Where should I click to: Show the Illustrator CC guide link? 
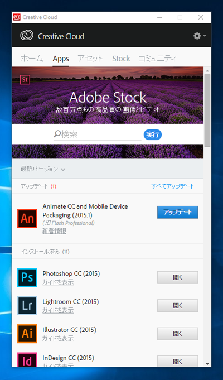coord(58,339)
